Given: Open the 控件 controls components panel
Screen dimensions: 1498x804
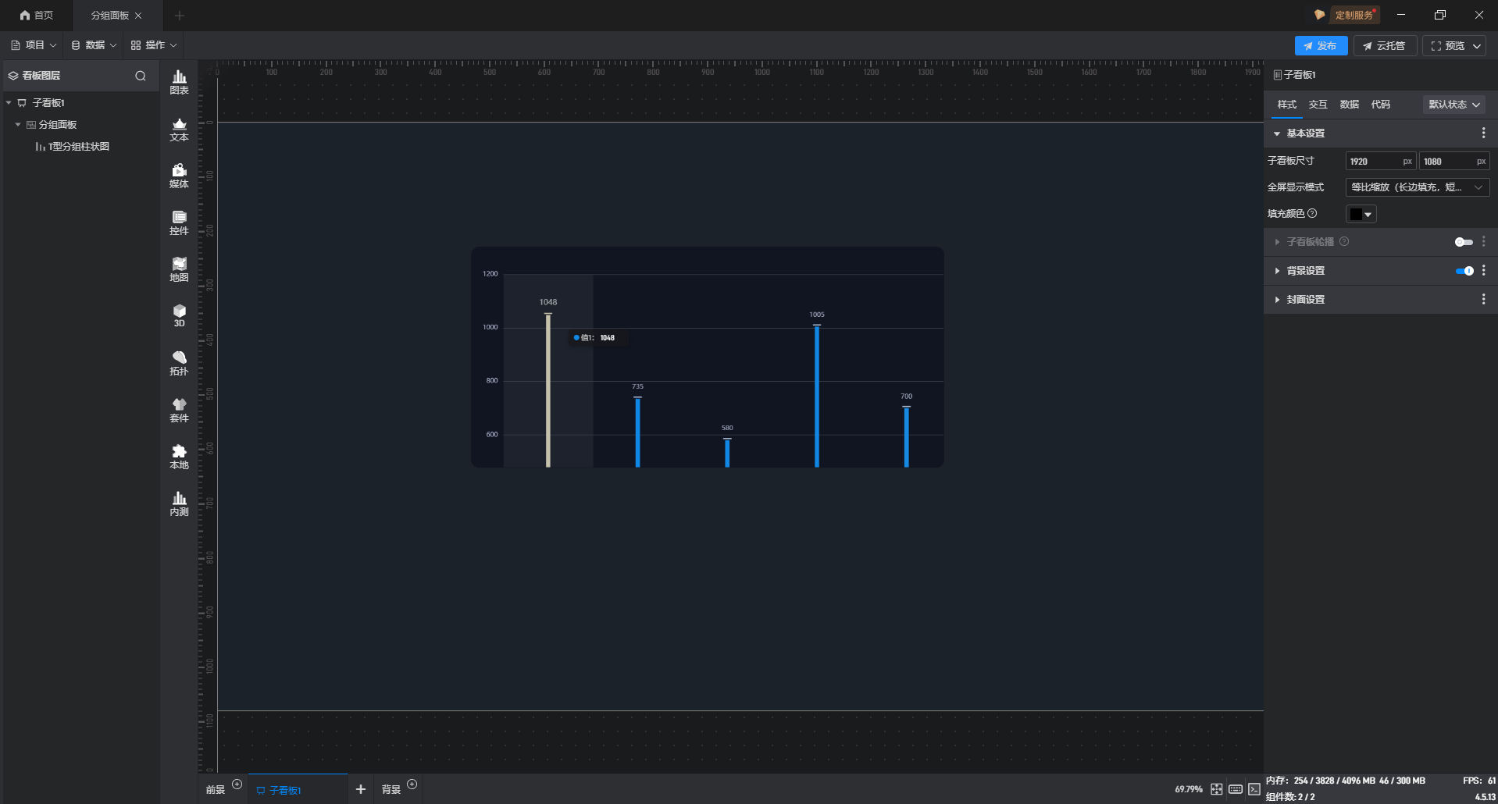Looking at the screenshot, I should pyautogui.click(x=179, y=222).
